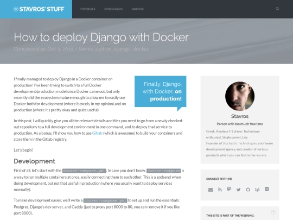Click the Stavros' Stuff logo icon

(16, 9)
